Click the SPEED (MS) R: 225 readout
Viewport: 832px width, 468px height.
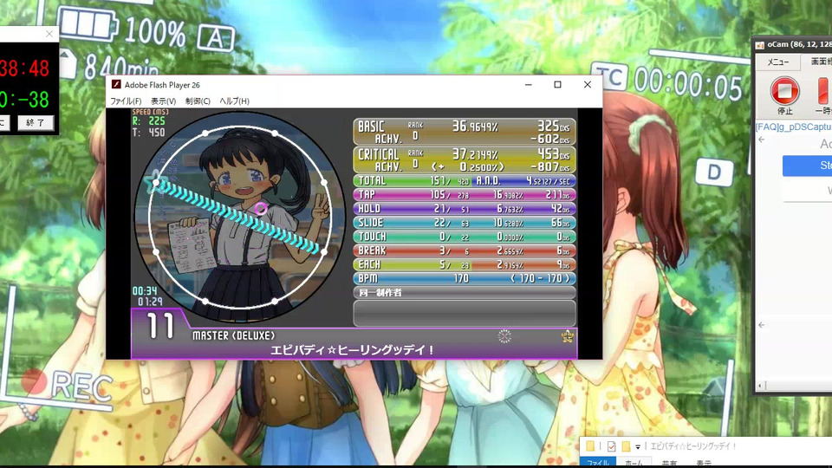tap(150, 120)
